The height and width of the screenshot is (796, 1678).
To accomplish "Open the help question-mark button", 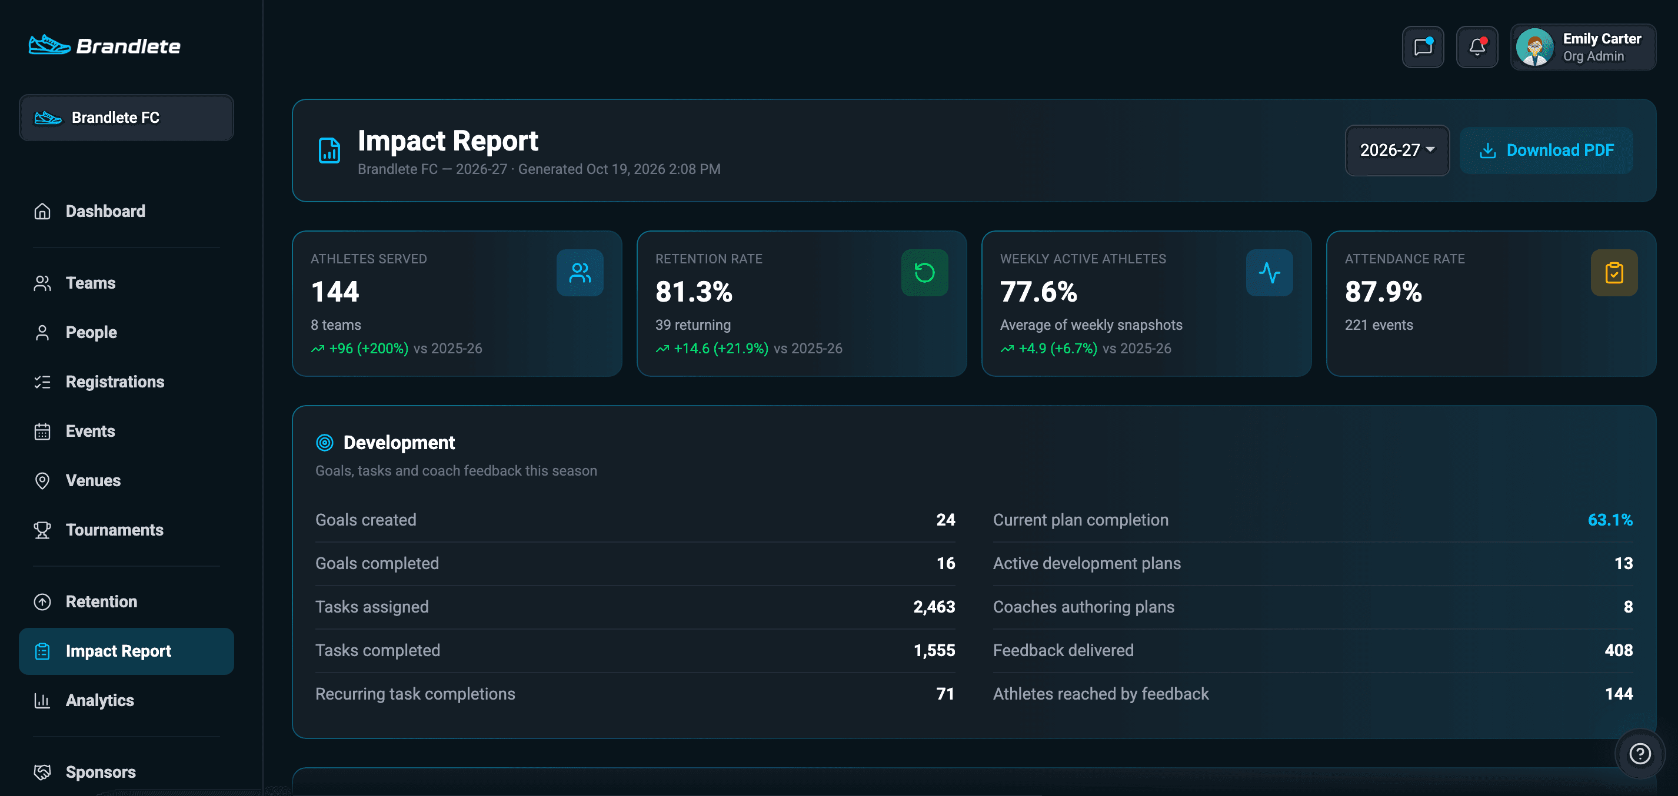I will (1640, 754).
